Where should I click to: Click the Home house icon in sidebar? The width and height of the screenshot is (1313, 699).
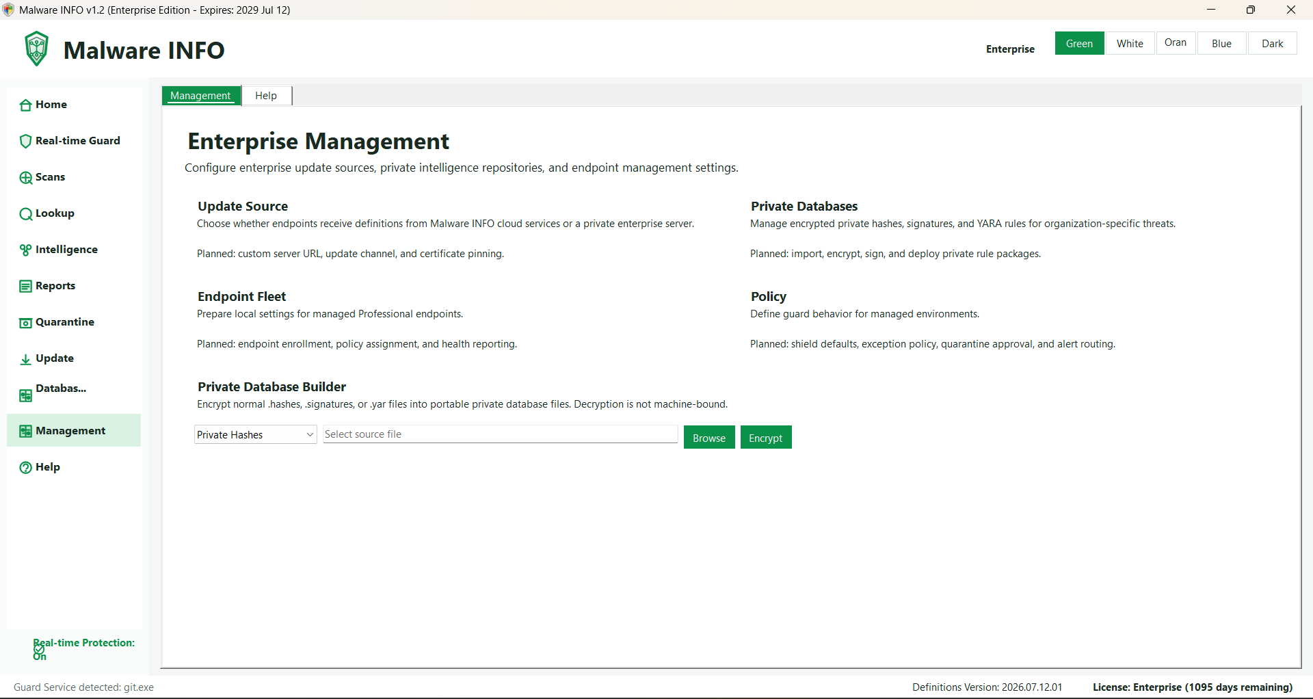coord(25,105)
